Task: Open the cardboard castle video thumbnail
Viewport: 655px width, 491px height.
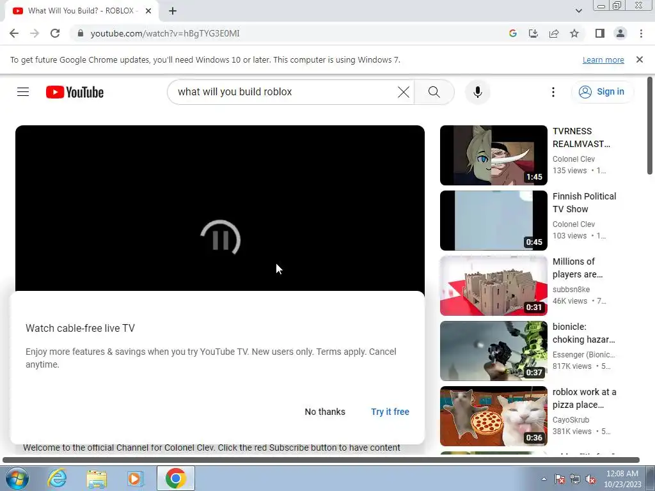Action: click(493, 286)
